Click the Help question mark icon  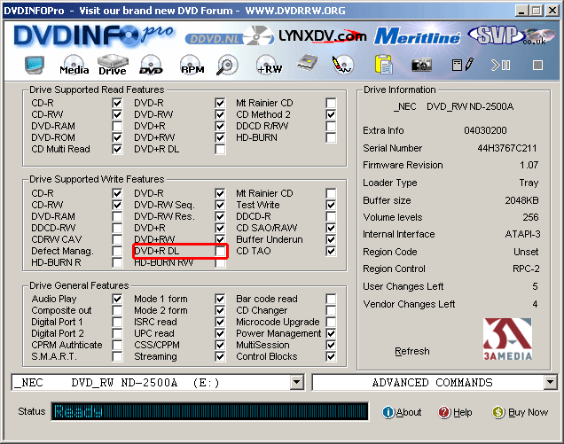point(444,412)
